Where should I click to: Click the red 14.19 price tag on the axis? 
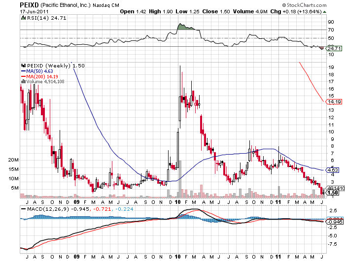(x=334, y=101)
